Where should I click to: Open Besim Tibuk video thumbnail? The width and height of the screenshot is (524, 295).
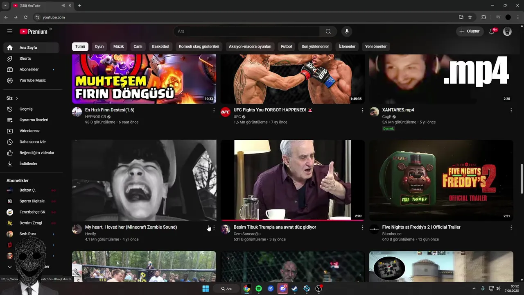pyautogui.click(x=292, y=180)
